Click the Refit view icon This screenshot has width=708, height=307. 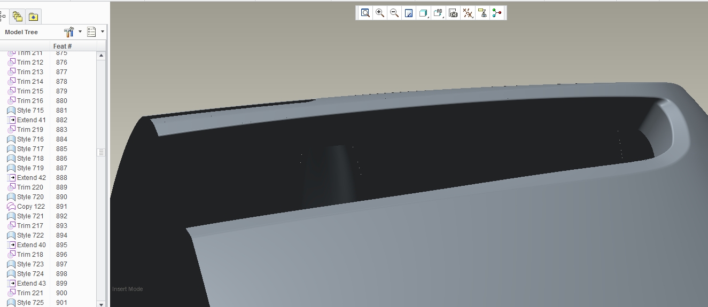(365, 13)
